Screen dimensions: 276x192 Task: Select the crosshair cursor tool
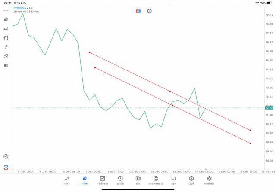(6, 10)
